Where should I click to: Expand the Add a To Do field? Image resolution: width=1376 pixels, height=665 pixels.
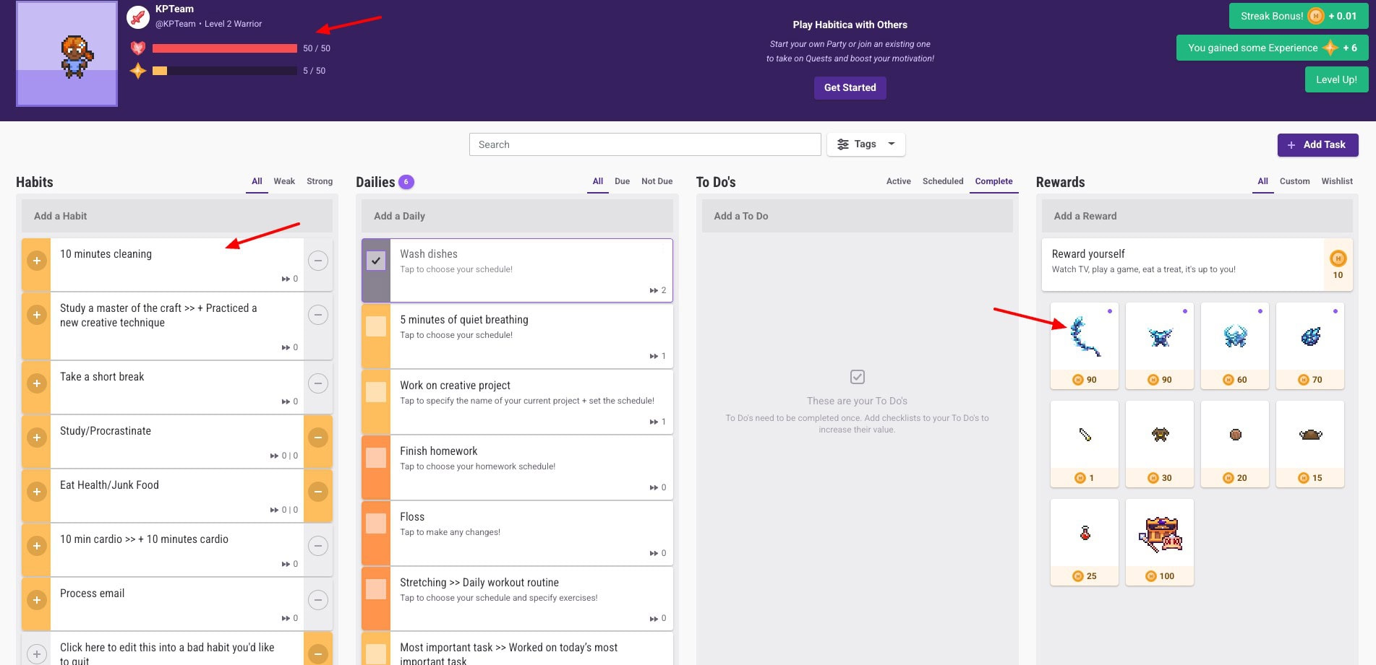[856, 216]
